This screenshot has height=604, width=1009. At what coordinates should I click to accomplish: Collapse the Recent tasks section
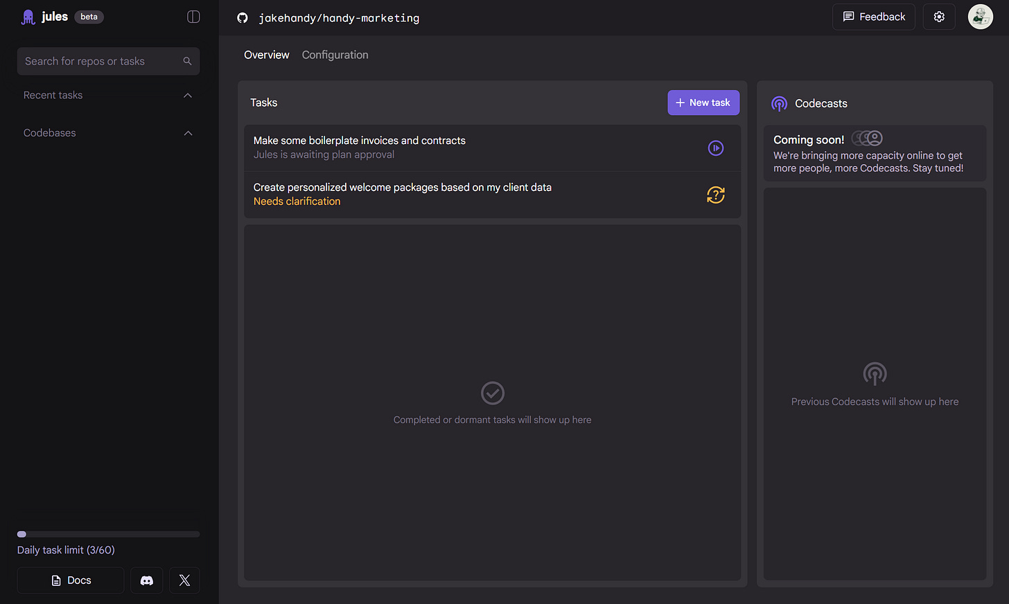188,96
